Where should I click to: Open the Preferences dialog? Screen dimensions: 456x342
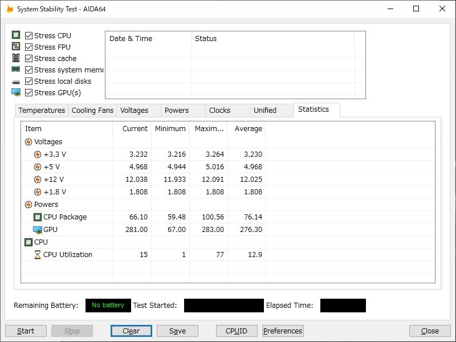[x=283, y=331]
